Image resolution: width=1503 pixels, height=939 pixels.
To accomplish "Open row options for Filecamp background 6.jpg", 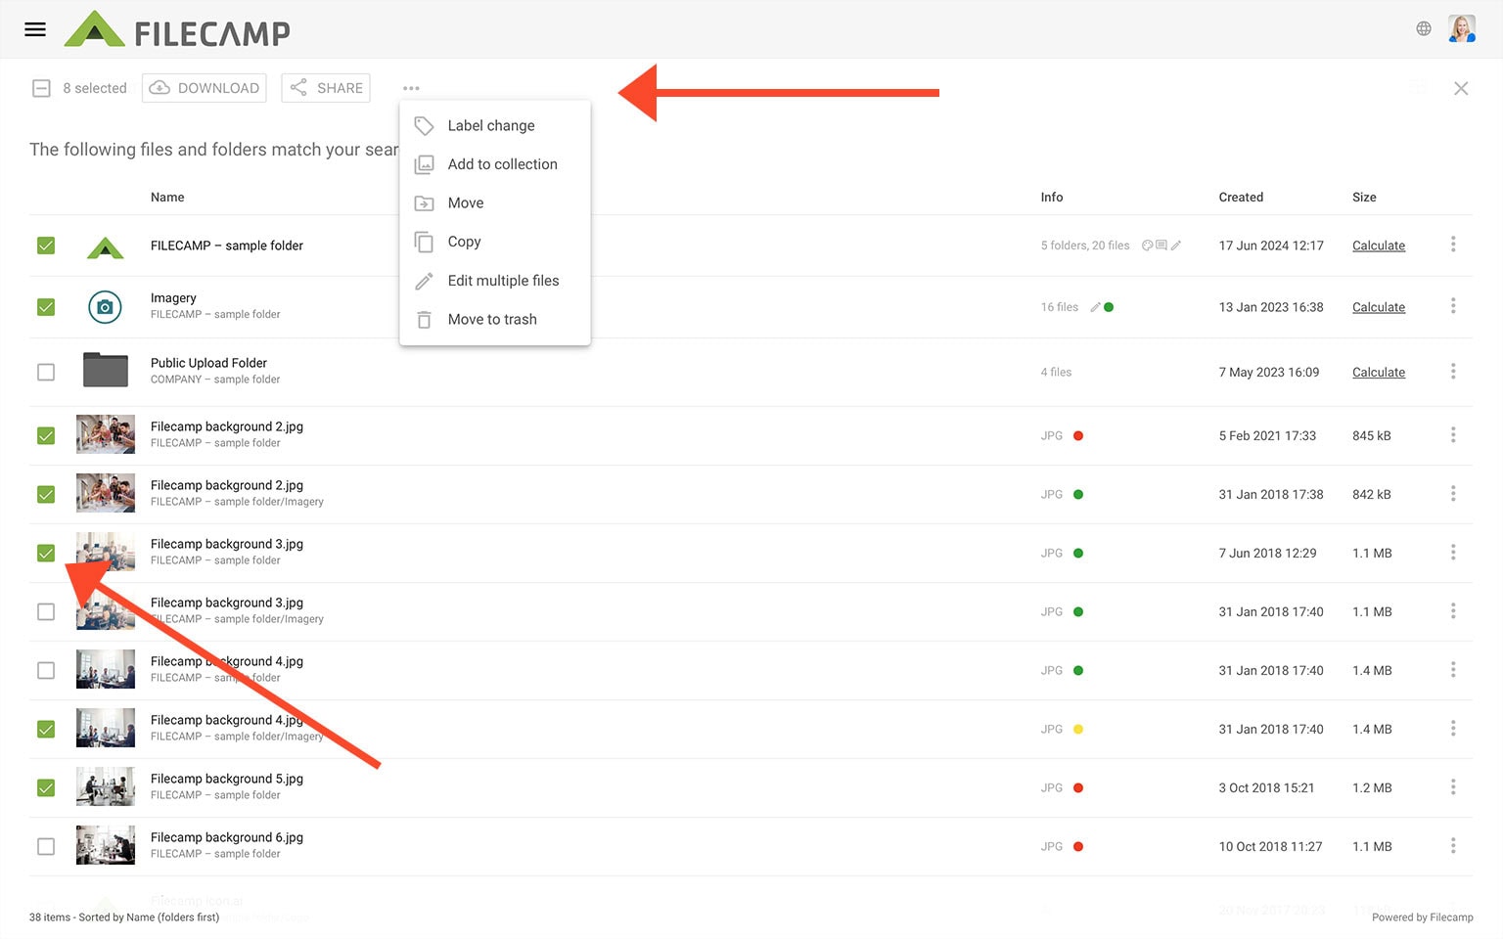I will 1453,845.
